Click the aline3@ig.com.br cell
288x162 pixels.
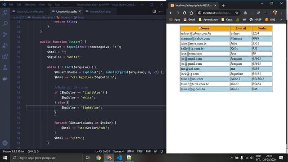[205, 89]
